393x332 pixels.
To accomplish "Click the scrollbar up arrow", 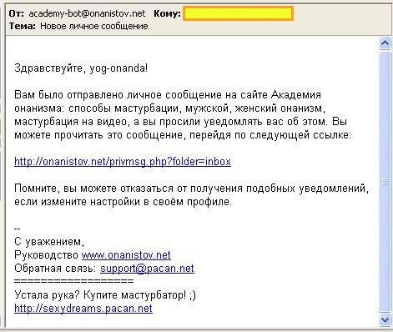I will [385, 43].
